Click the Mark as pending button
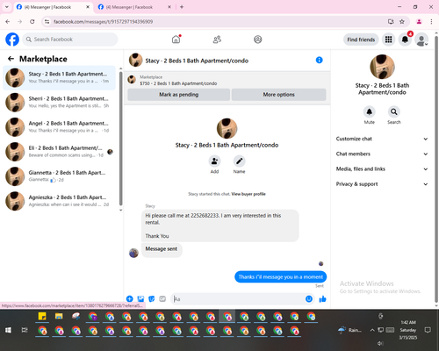Viewport: 439px width, 351px height. pos(178,95)
